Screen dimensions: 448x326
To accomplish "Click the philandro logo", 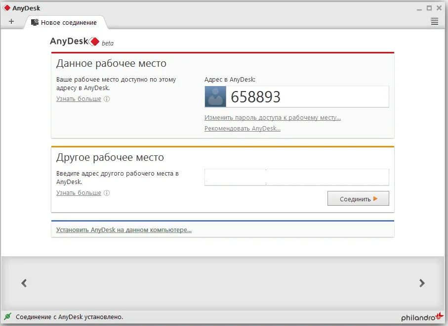I will [422, 317].
